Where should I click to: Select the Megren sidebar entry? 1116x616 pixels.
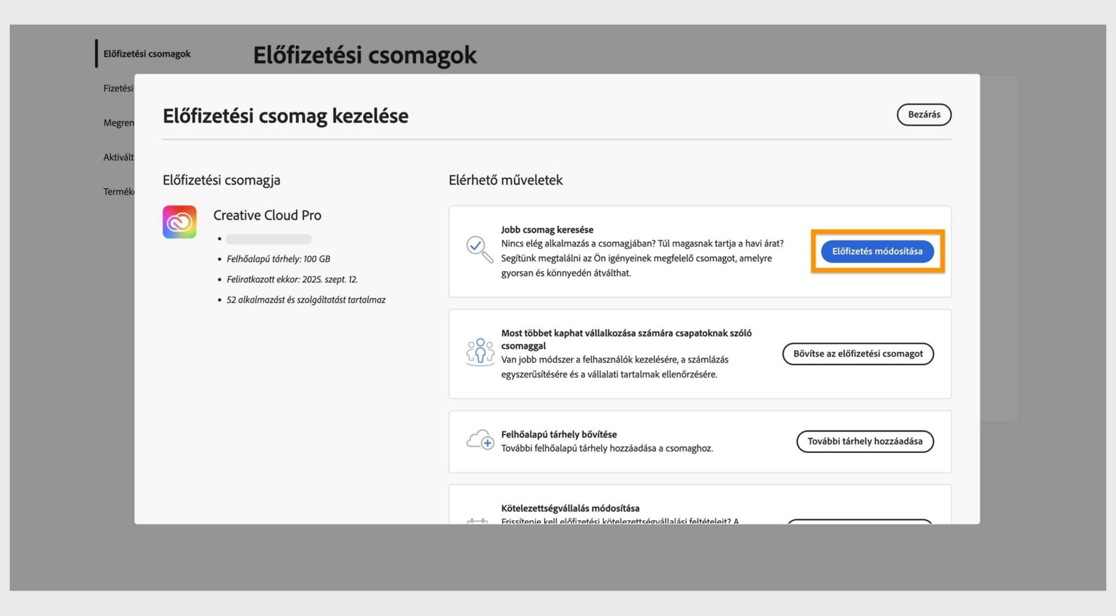[x=119, y=123]
